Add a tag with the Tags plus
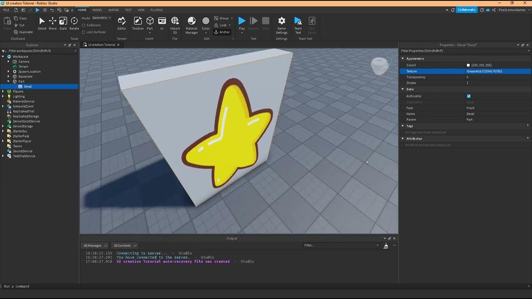 point(528,125)
